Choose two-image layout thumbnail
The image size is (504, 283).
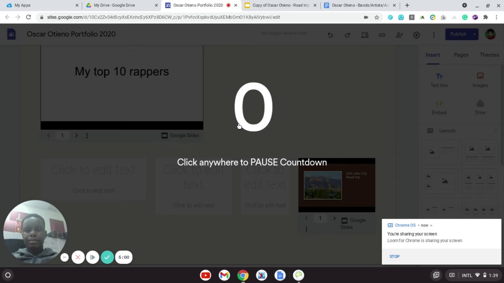(479, 152)
